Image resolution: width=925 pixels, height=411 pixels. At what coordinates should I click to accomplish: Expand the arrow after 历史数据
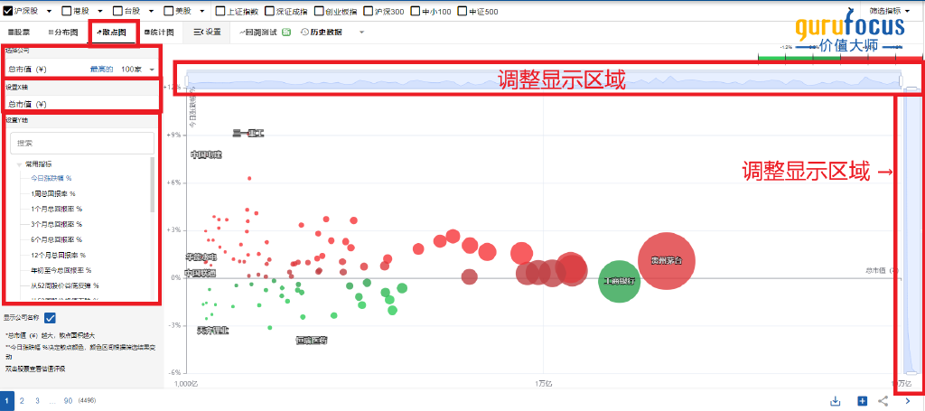[x=361, y=33]
